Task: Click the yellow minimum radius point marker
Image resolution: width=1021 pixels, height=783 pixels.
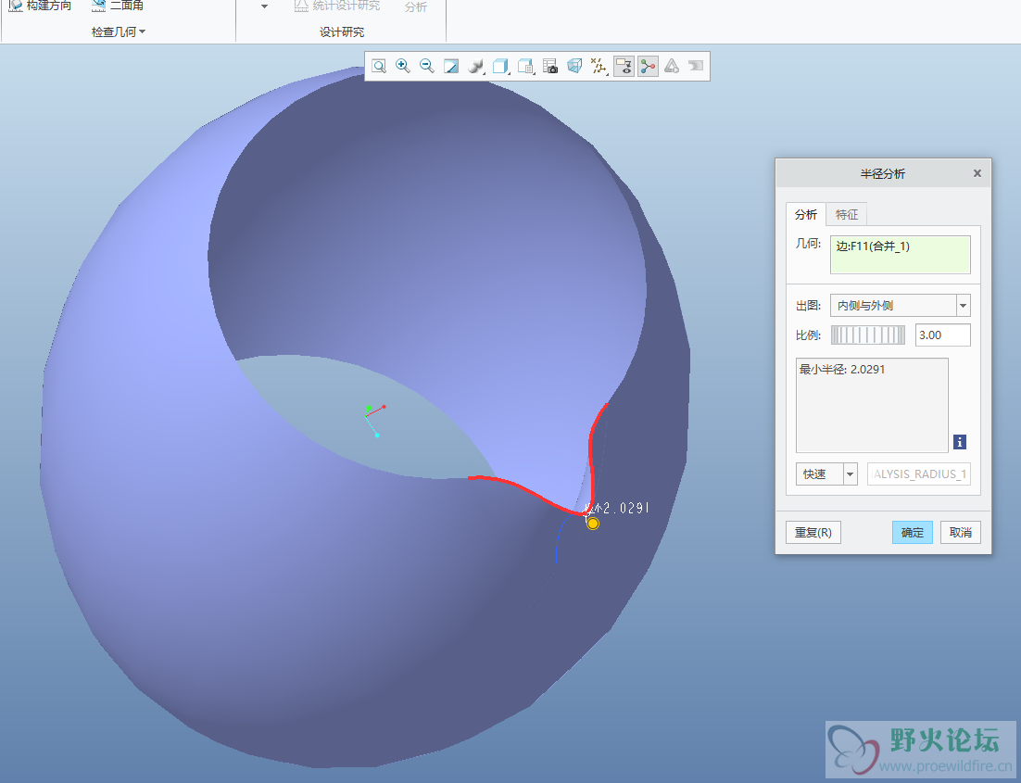Action: pyautogui.click(x=593, y=524)
